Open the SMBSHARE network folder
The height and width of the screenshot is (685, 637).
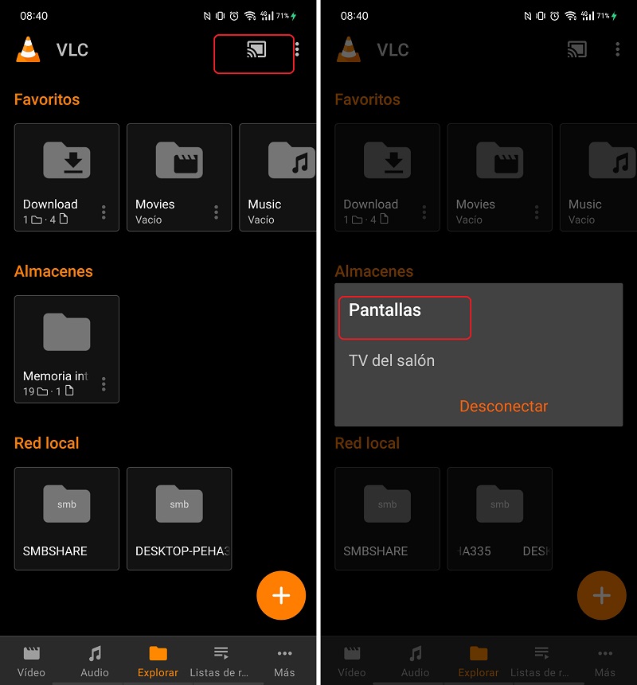click(66, 519)
